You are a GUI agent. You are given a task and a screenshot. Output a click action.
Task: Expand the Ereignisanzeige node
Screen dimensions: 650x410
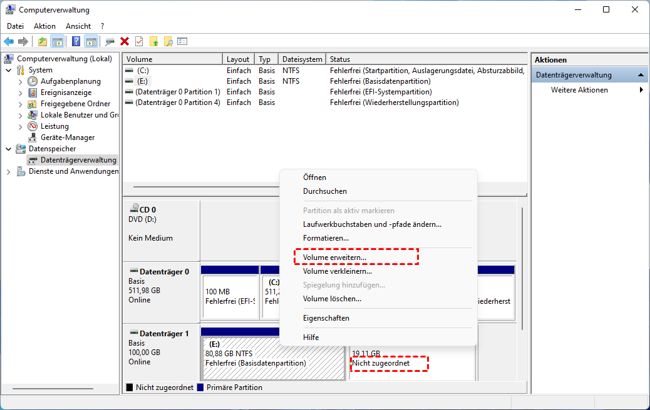coord(20,92)
